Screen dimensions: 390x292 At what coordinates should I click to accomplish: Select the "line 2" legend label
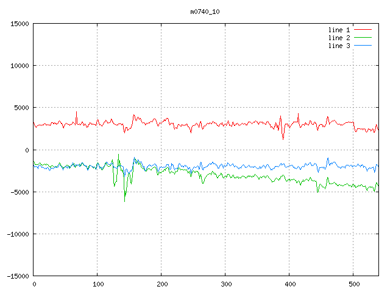pos(339,38)
